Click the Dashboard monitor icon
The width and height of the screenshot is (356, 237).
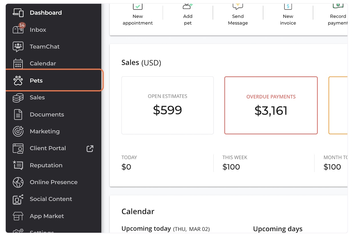18,13
